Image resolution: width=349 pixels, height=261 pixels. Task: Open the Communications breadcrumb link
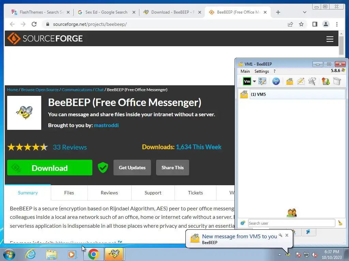point(77,90)
